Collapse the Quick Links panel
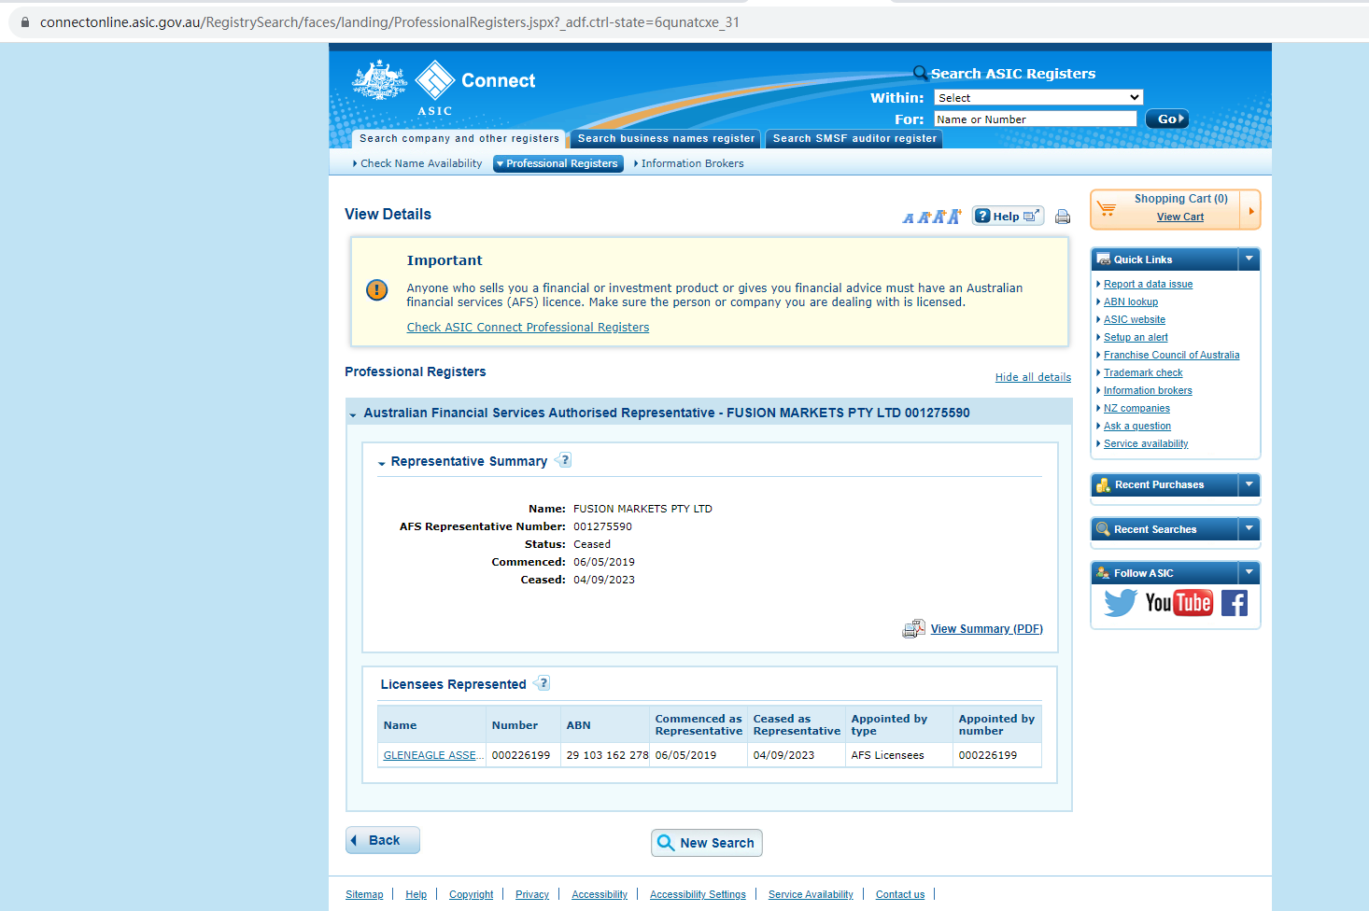Viewport: 1369px width, 911px height. click(1249, 259)
